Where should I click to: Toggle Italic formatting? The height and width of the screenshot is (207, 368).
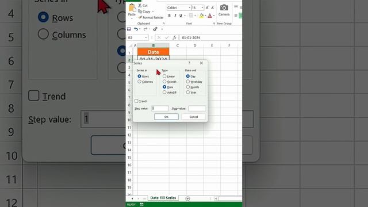pyautogui.click(x=175, y=16)
